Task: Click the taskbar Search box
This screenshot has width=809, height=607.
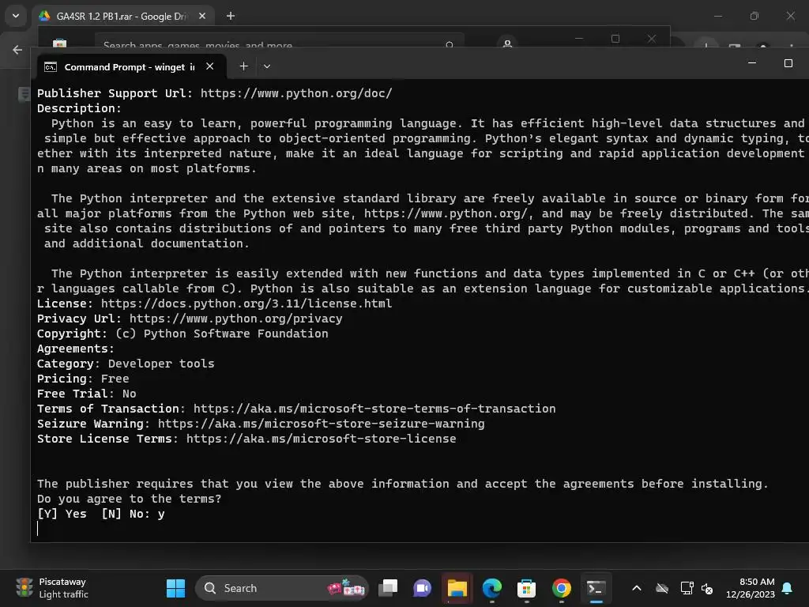Action: tap(282, 588)
